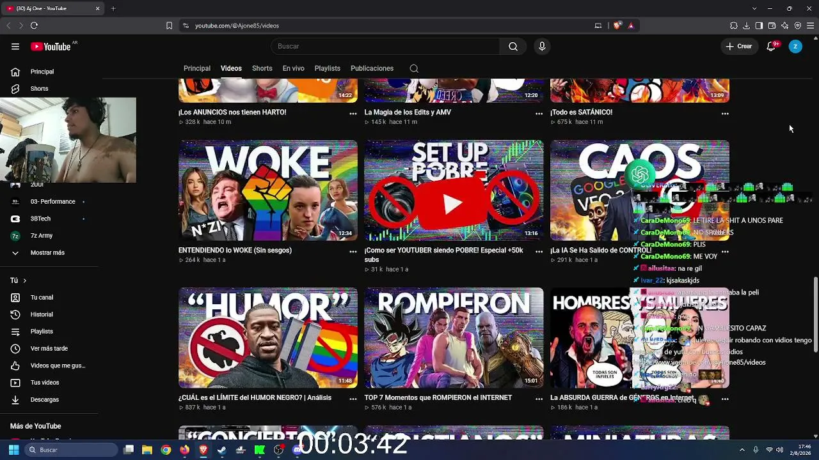The height and width of the screenshot is (460, 819).
Task: Open the YouTube hamburger guide menu
Action: tap(15, 47)
